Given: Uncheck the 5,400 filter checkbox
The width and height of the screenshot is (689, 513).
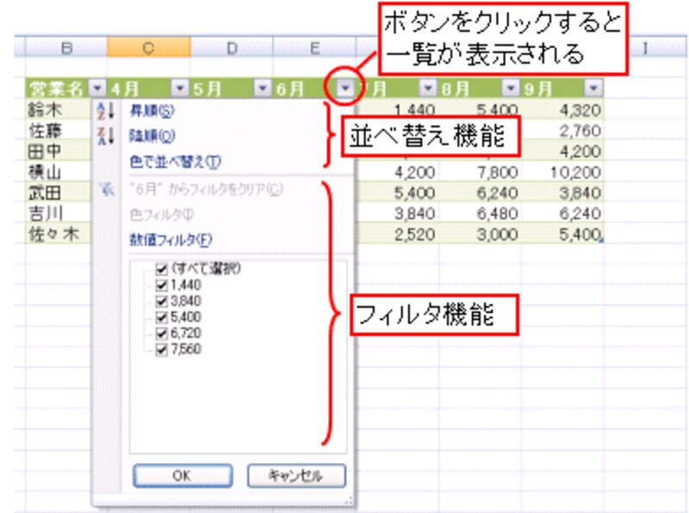Looking at the screenshot, I should 162,317.
